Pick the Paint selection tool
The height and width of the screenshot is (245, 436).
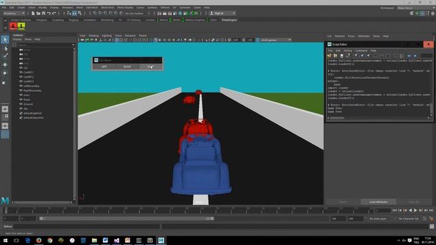(x=5, y=56)
